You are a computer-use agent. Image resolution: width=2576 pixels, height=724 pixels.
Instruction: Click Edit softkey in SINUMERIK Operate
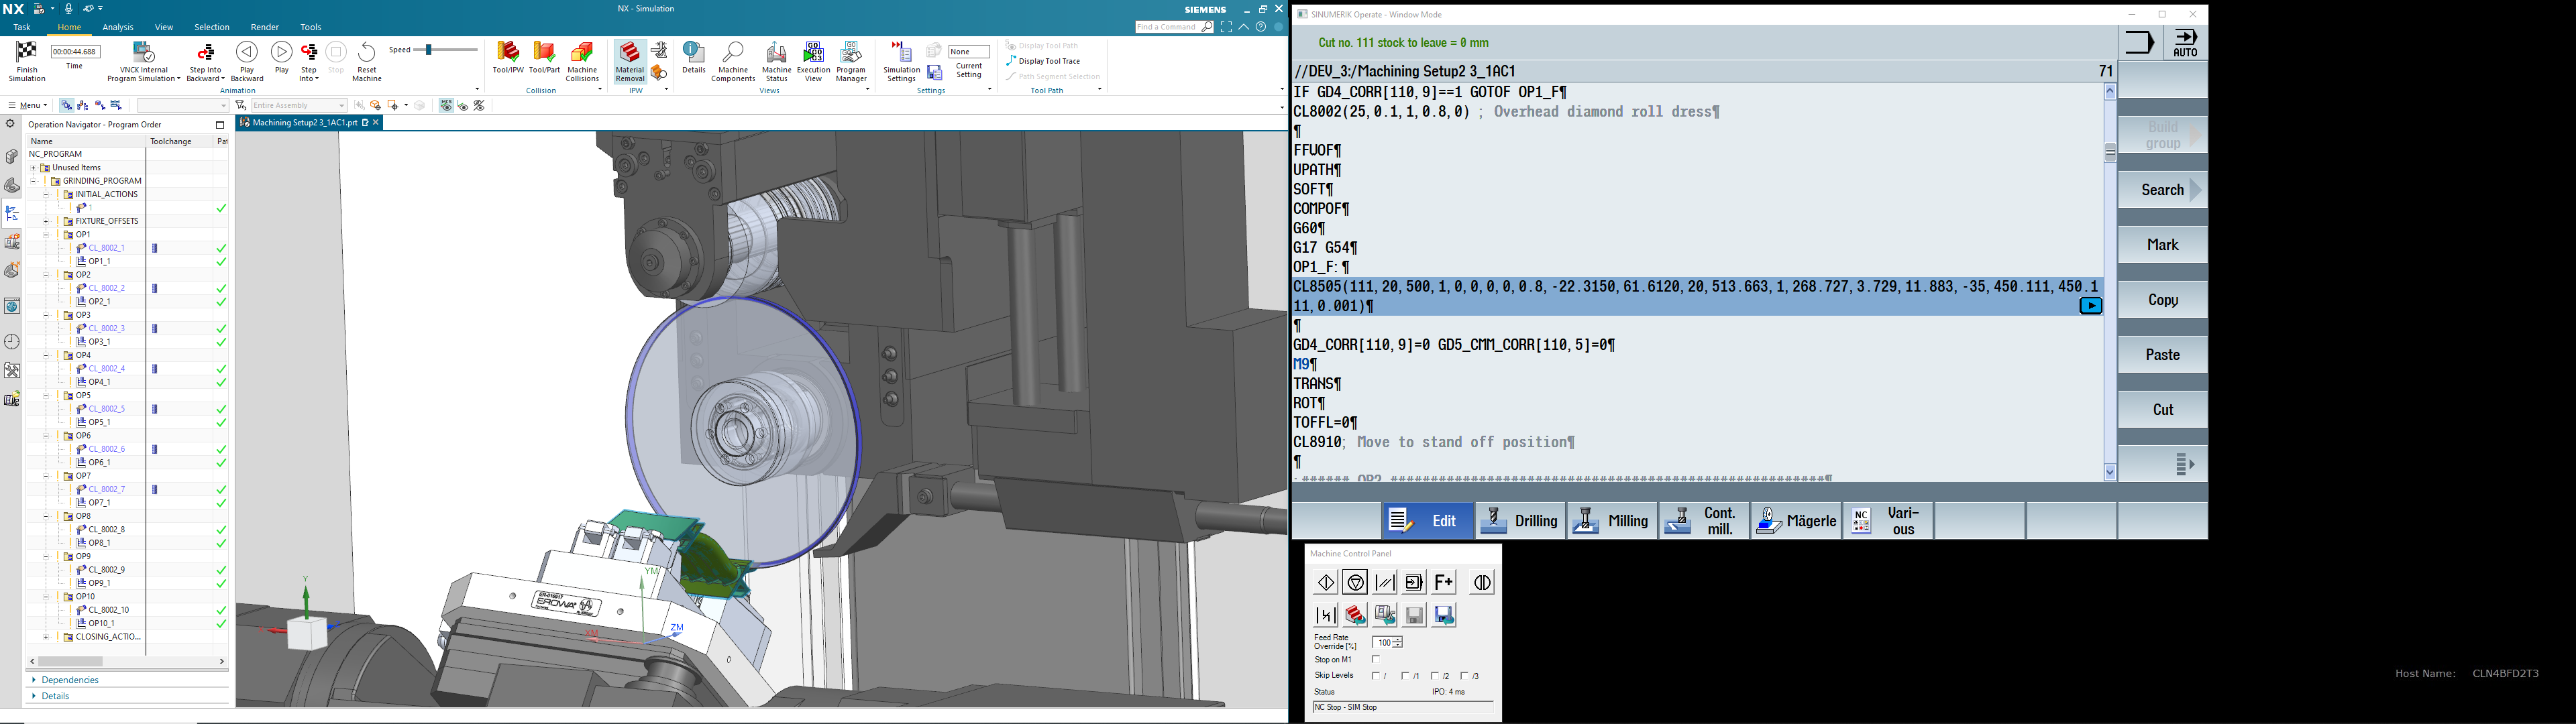pyautogui.click(x=1428, y=521)
